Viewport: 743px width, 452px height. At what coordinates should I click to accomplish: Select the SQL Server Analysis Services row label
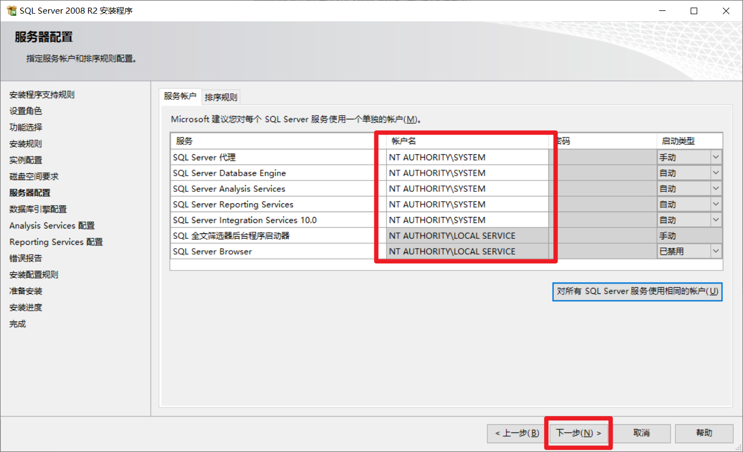click(x=229, y=189)
